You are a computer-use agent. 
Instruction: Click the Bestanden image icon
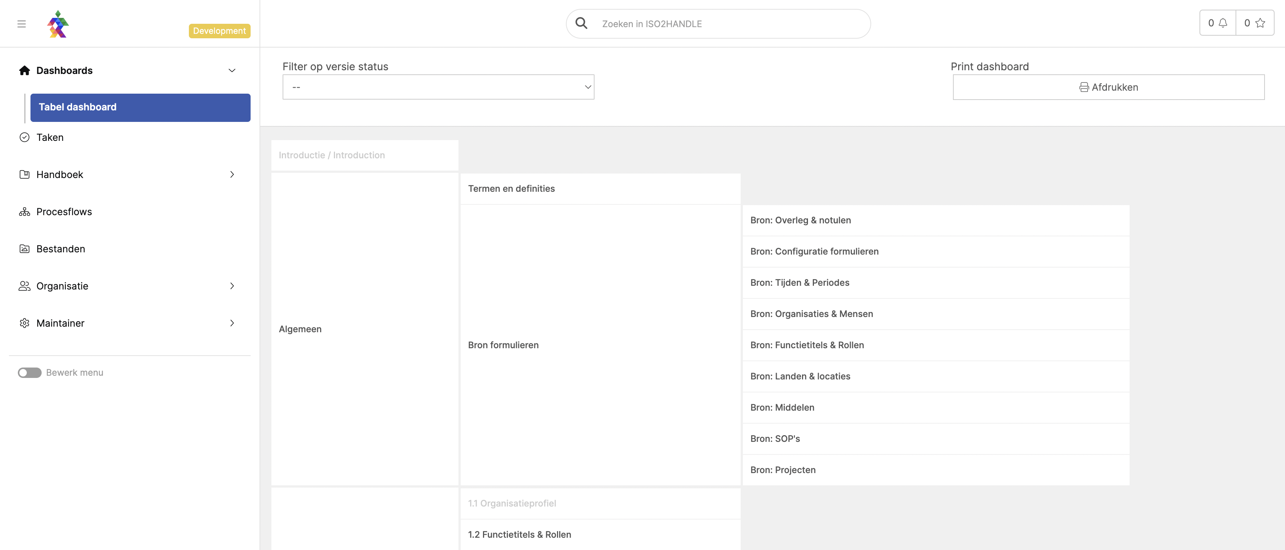pos(25,249)
